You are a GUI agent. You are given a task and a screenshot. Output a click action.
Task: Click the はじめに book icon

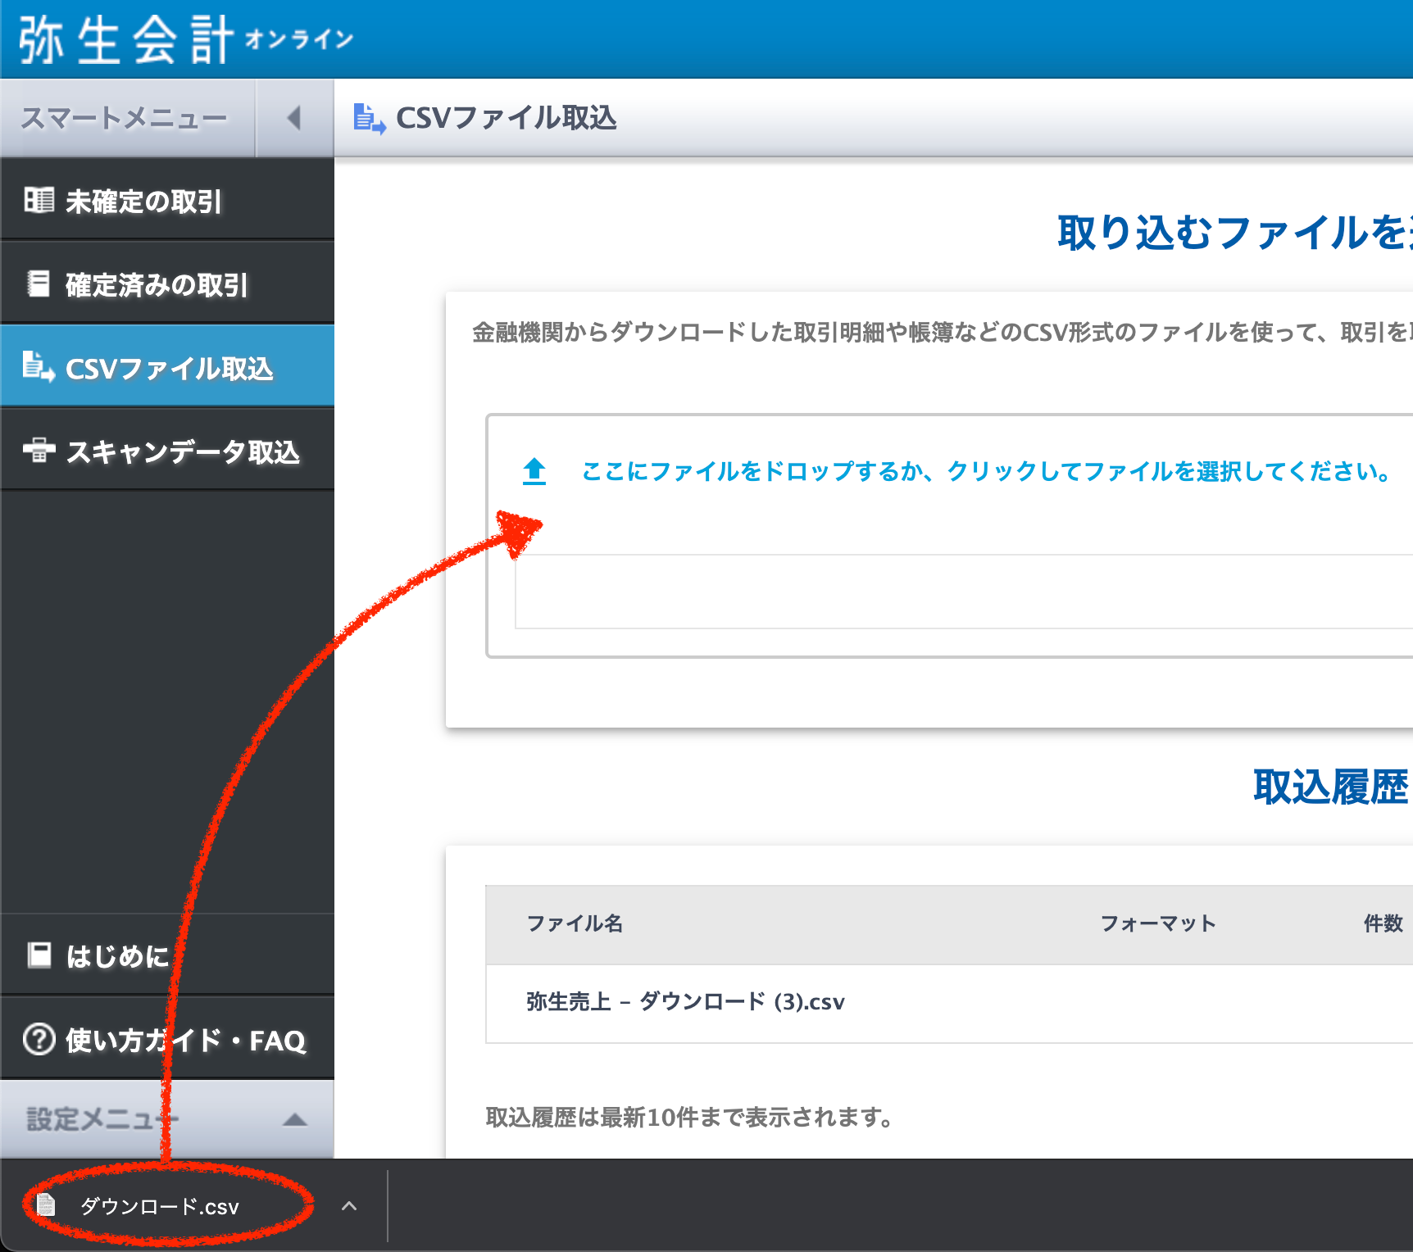point(39,955)
